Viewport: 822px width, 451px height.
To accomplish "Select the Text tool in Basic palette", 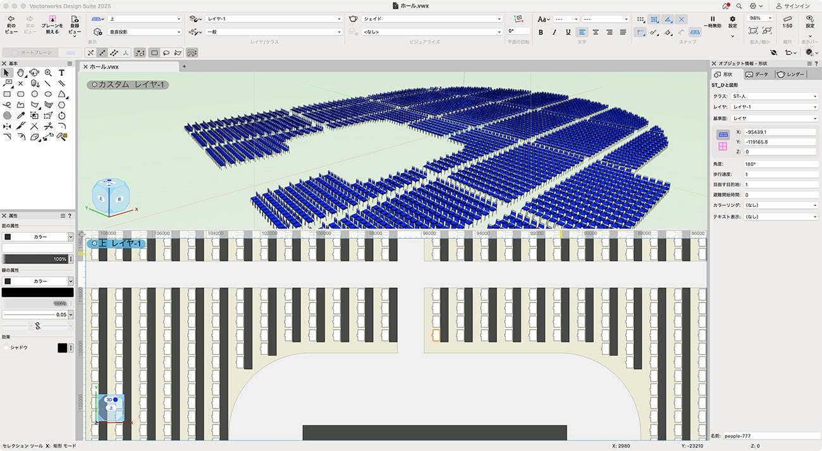I will [61, 73].
